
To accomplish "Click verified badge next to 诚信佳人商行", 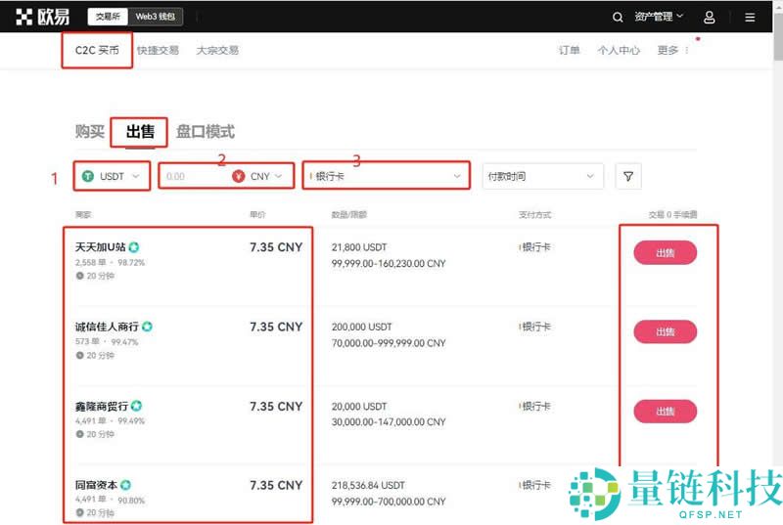I will point(147,327).
